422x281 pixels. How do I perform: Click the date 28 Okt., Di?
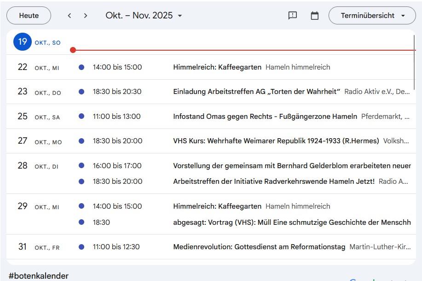coord(23,166)
